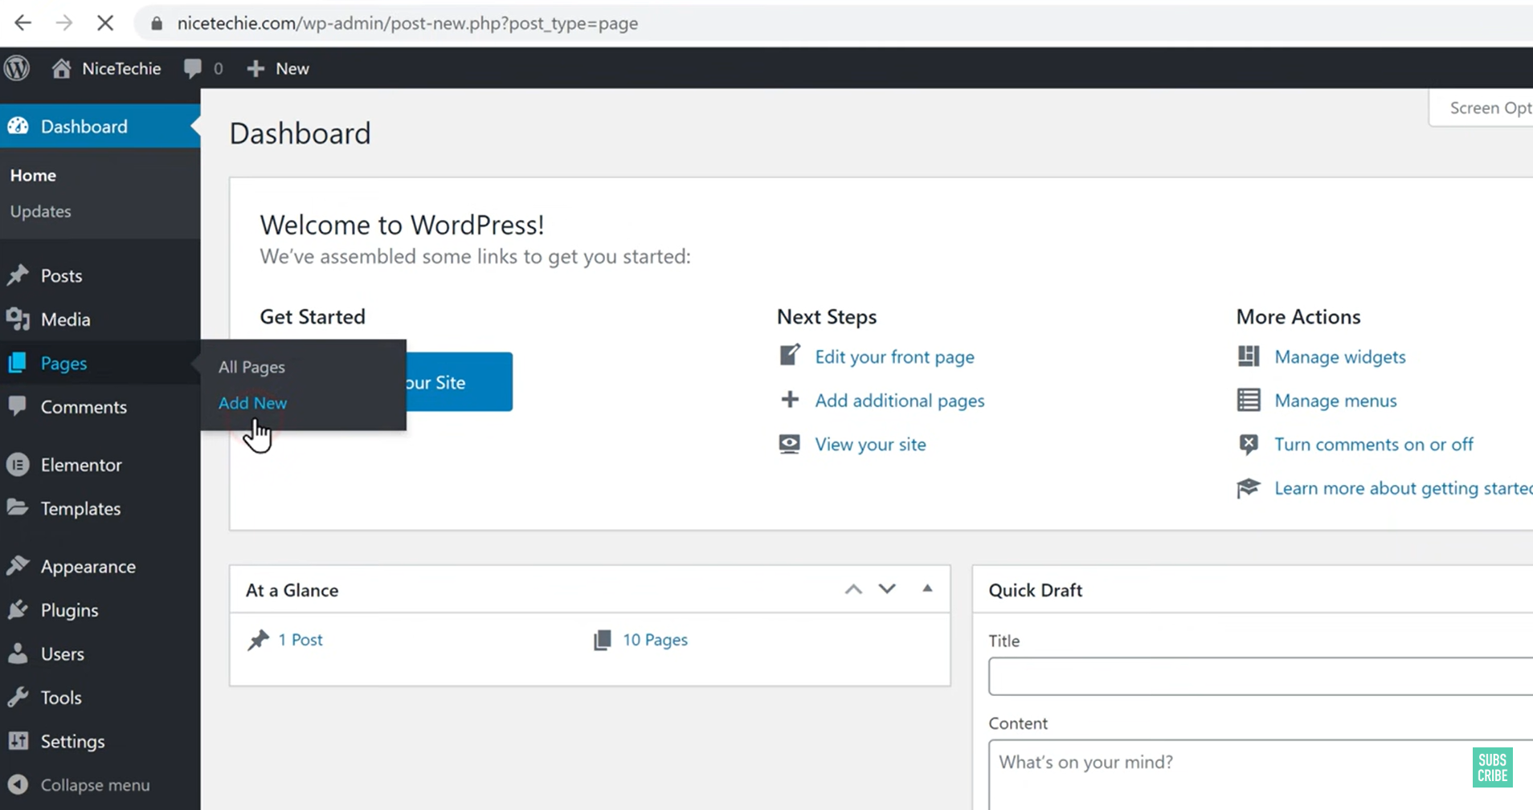Image resolution: width=1533 pixels, height=810 pixels.
Task: Click the graduation cap learn more icon
Action: click(x=1249, y=488)
